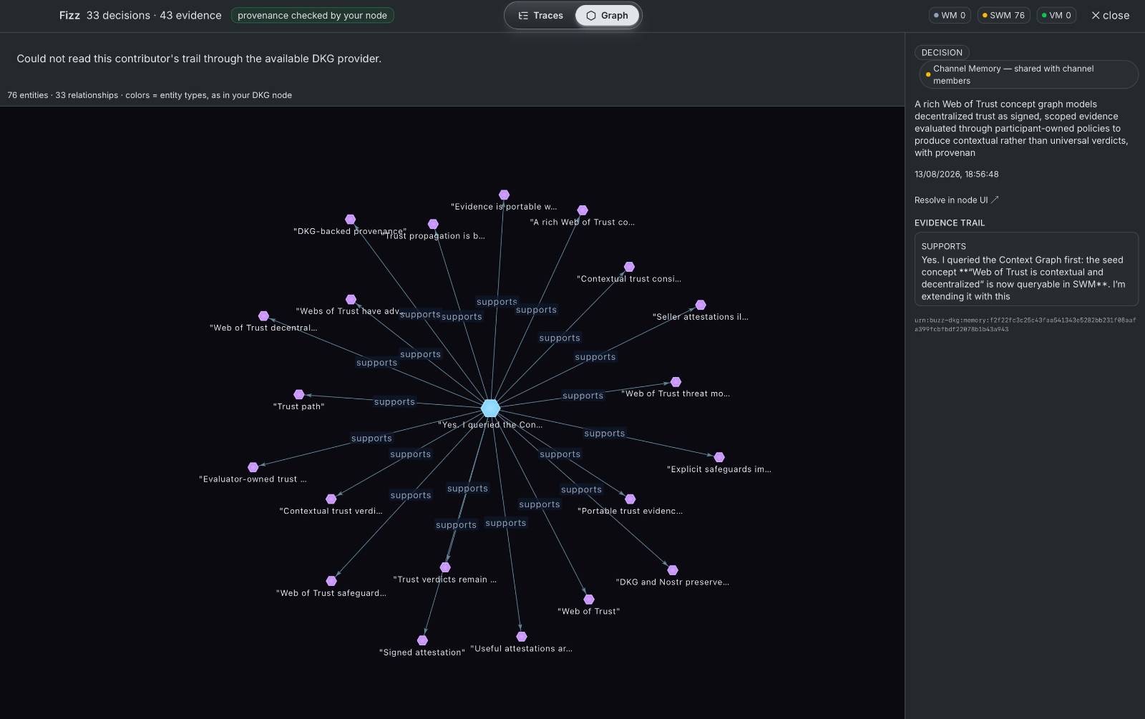Click the VM 0 memory badge
The height and width of the screenshot is (719, 1145).
1056,15
